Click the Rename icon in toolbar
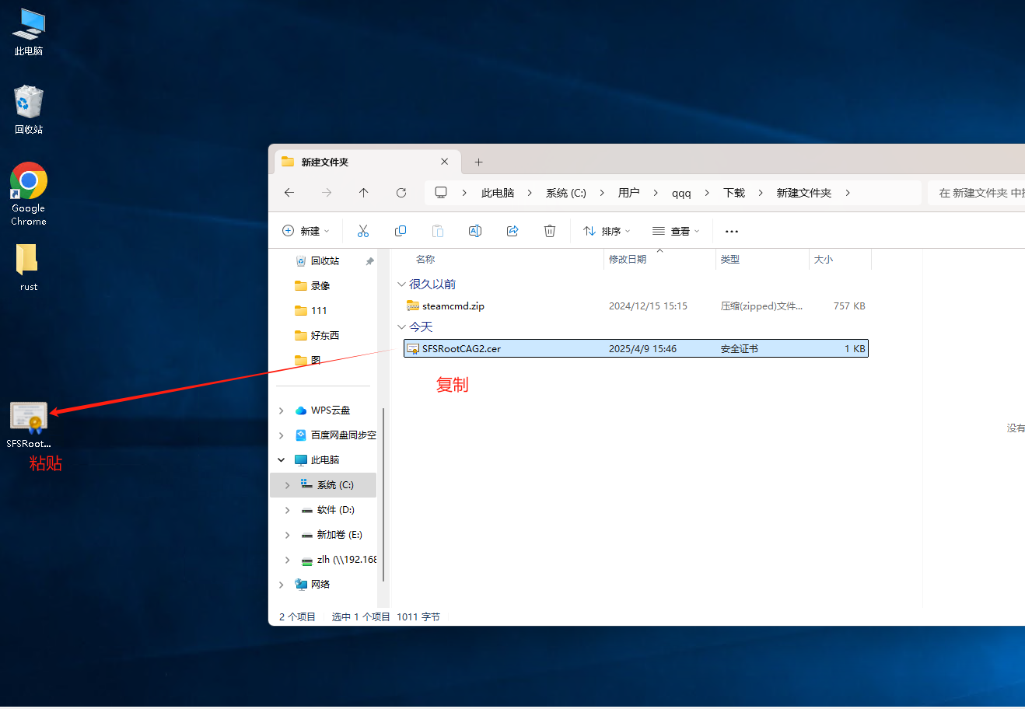 (475, 231)
